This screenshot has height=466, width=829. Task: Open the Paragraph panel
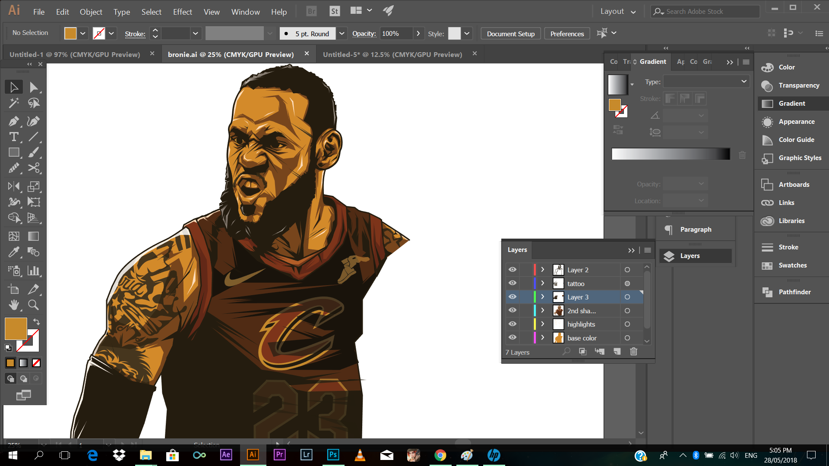point(695,230)
